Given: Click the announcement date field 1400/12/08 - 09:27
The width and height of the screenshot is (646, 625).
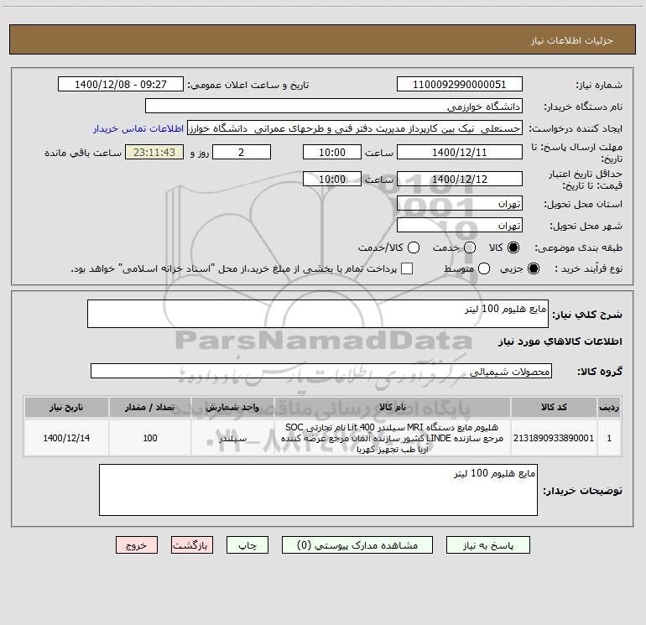Looking at the screenshot, I should click(x=121, y=85).
